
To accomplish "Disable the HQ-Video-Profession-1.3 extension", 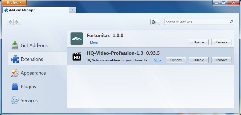I will (198, 60).
